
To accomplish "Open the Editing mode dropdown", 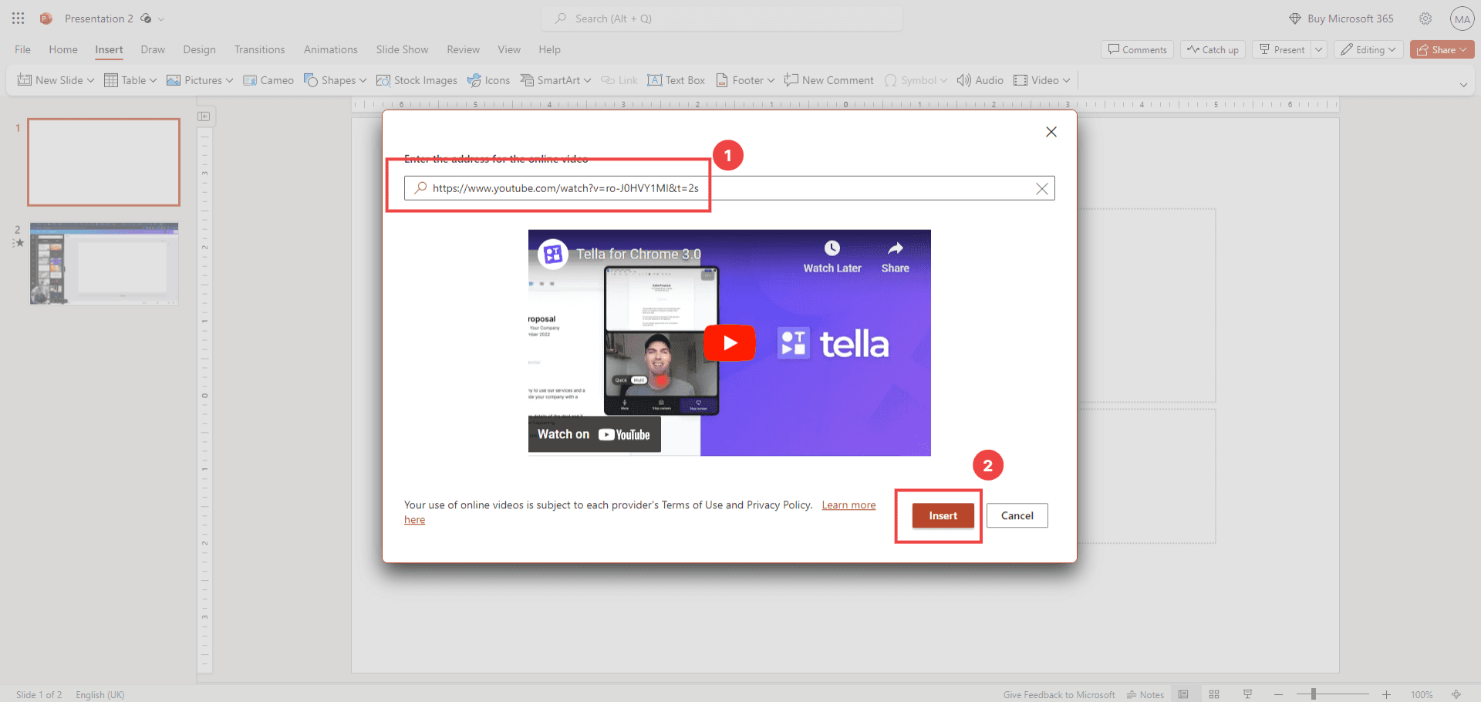I will 1368,49.
